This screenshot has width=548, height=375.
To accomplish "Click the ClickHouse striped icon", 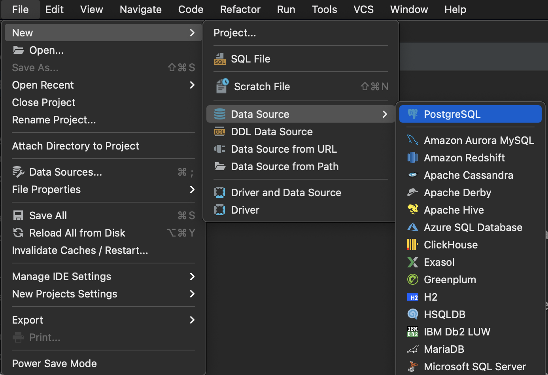I will [412, 244].
